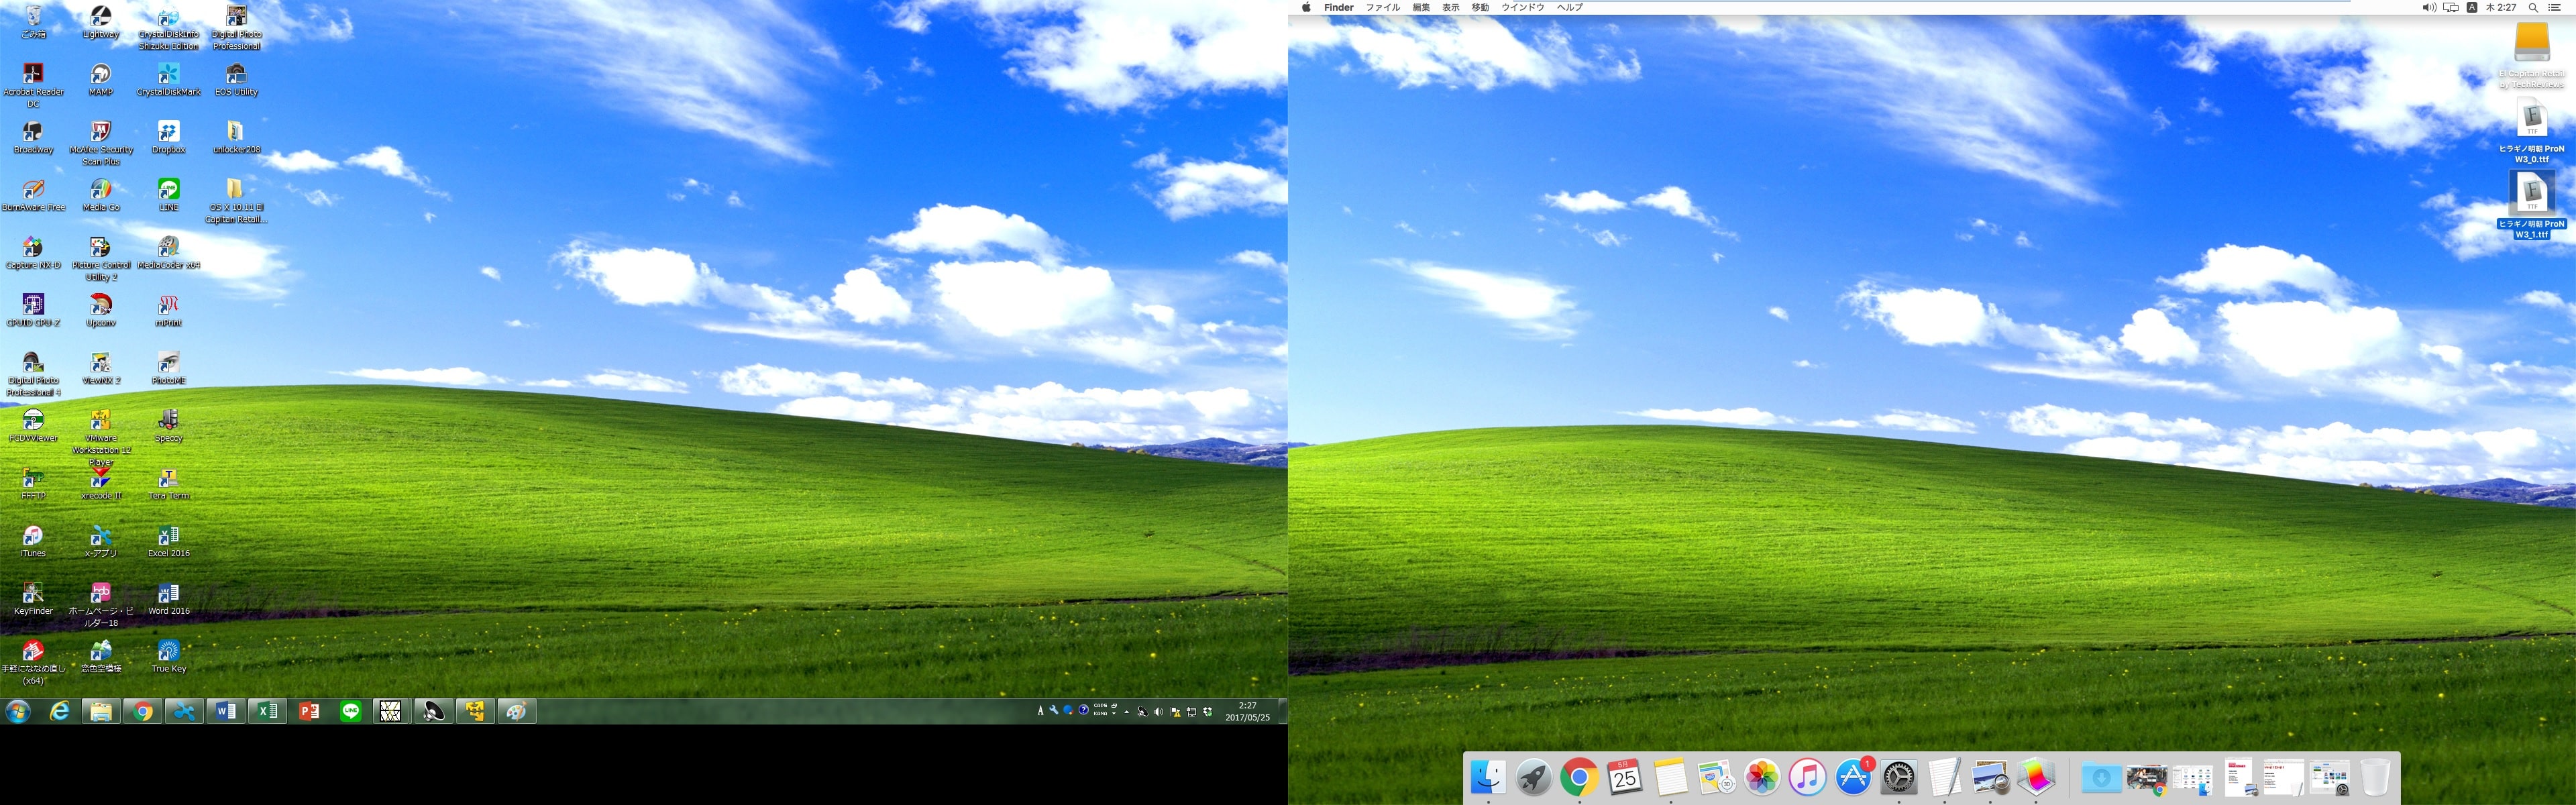
Task: Open the McAfee Security Scan Plus shortcut
Action: point(101,144)
